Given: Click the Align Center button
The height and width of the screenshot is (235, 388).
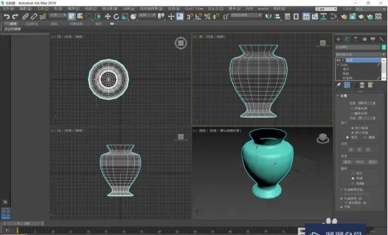Looking at the screenshot, I should (x=360, y=162).
